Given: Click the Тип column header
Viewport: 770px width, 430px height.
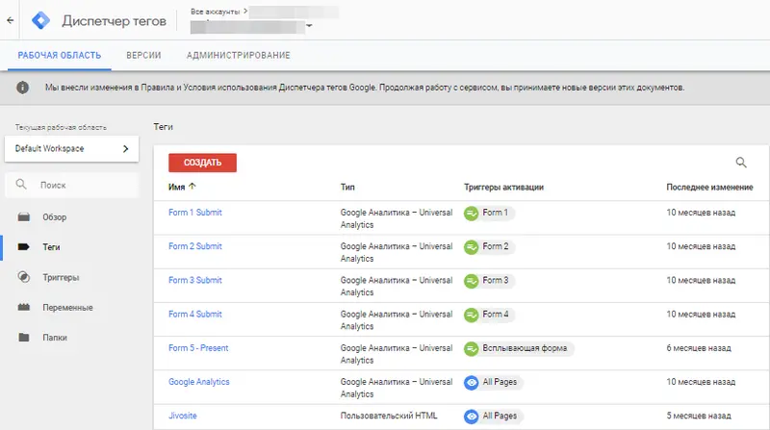Looking at the screenshot, I should pos(347,187).
